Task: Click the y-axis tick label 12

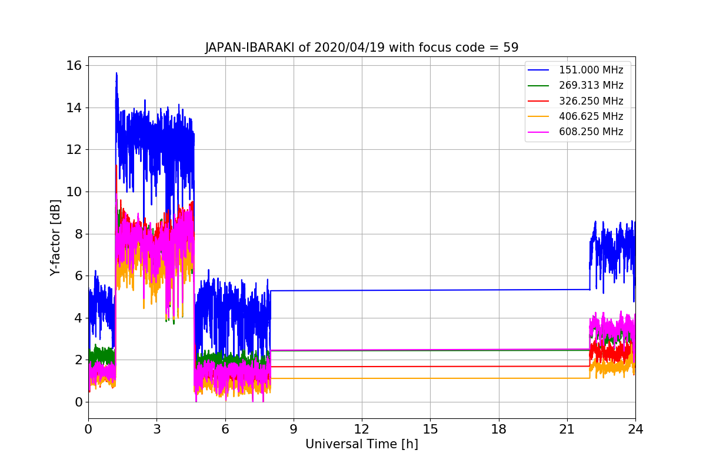Action: click(75, 149)
